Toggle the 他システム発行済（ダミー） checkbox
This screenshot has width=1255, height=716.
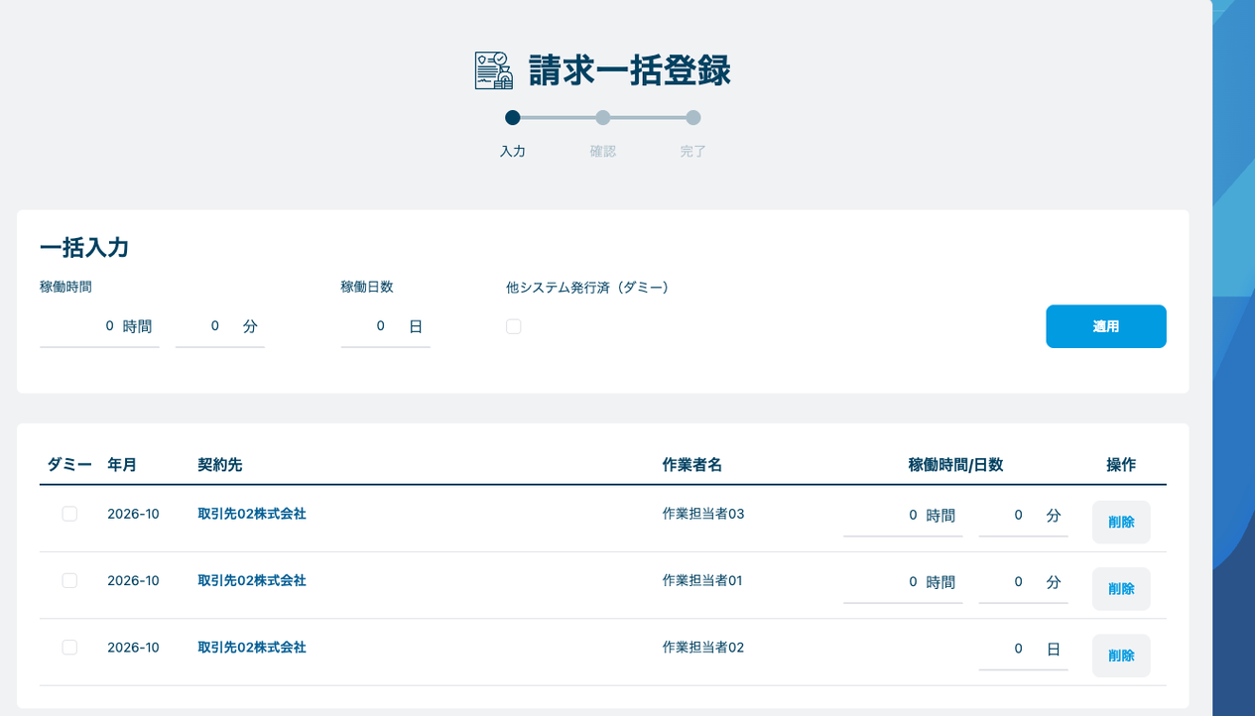pyautogui.click(x=514, y=326)
